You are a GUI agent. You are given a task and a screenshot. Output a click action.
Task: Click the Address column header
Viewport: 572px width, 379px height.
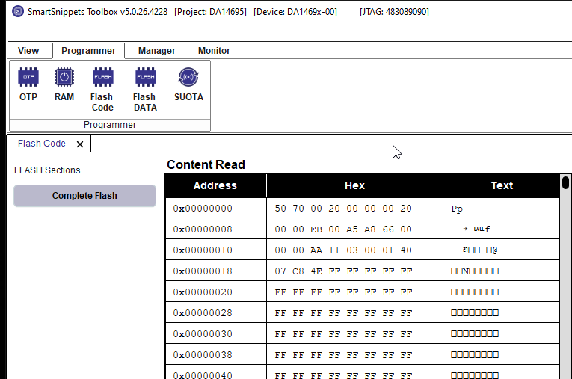(215, 185)
